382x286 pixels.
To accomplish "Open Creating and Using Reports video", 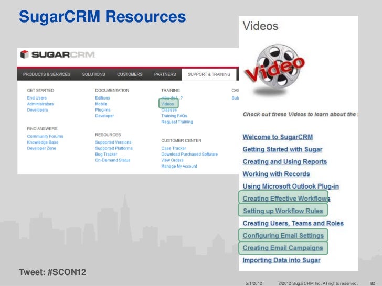I will coord(285,162).
